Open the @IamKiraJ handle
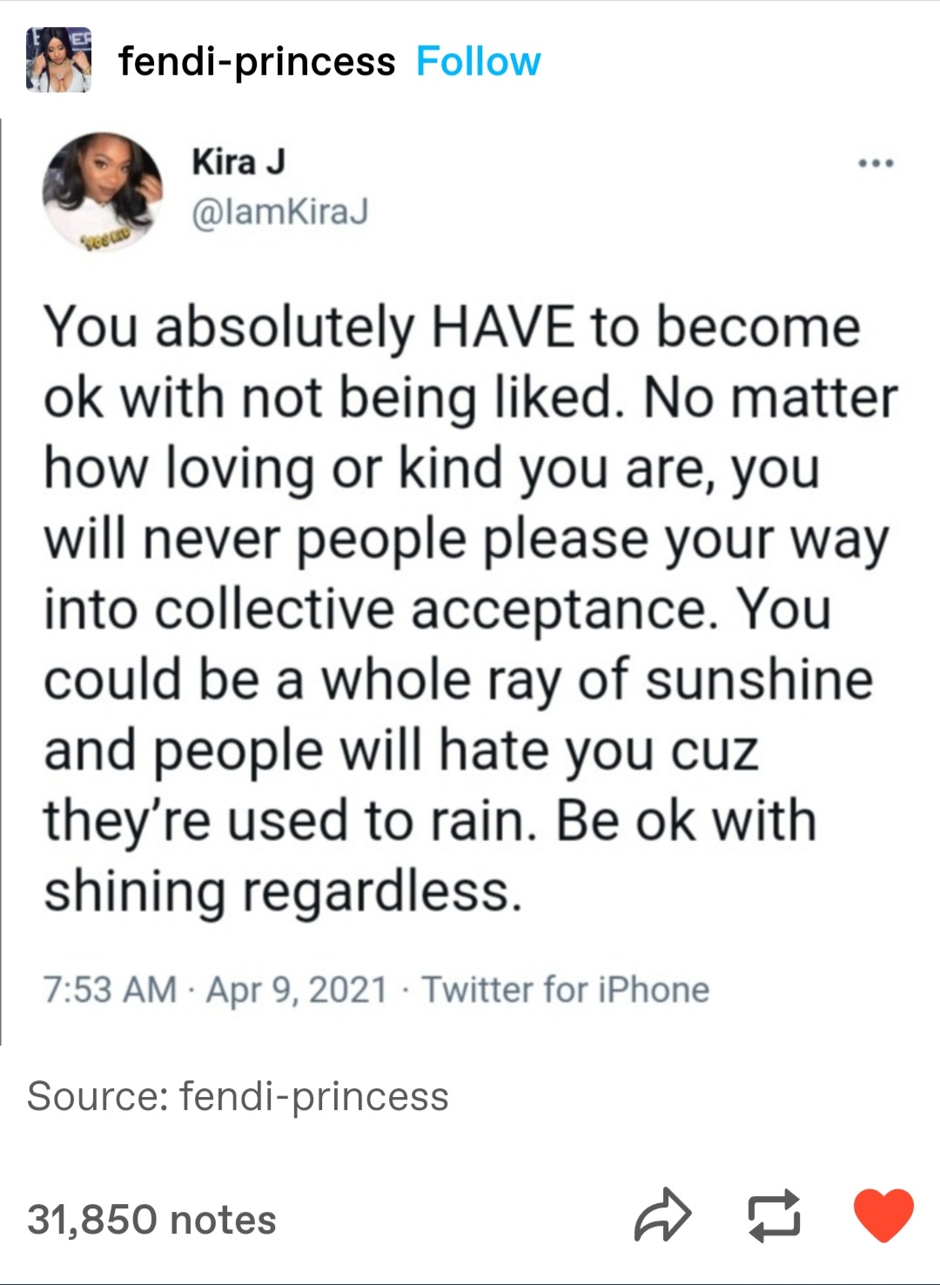Viewport: 940px width, 1285px height. [279, 212]
